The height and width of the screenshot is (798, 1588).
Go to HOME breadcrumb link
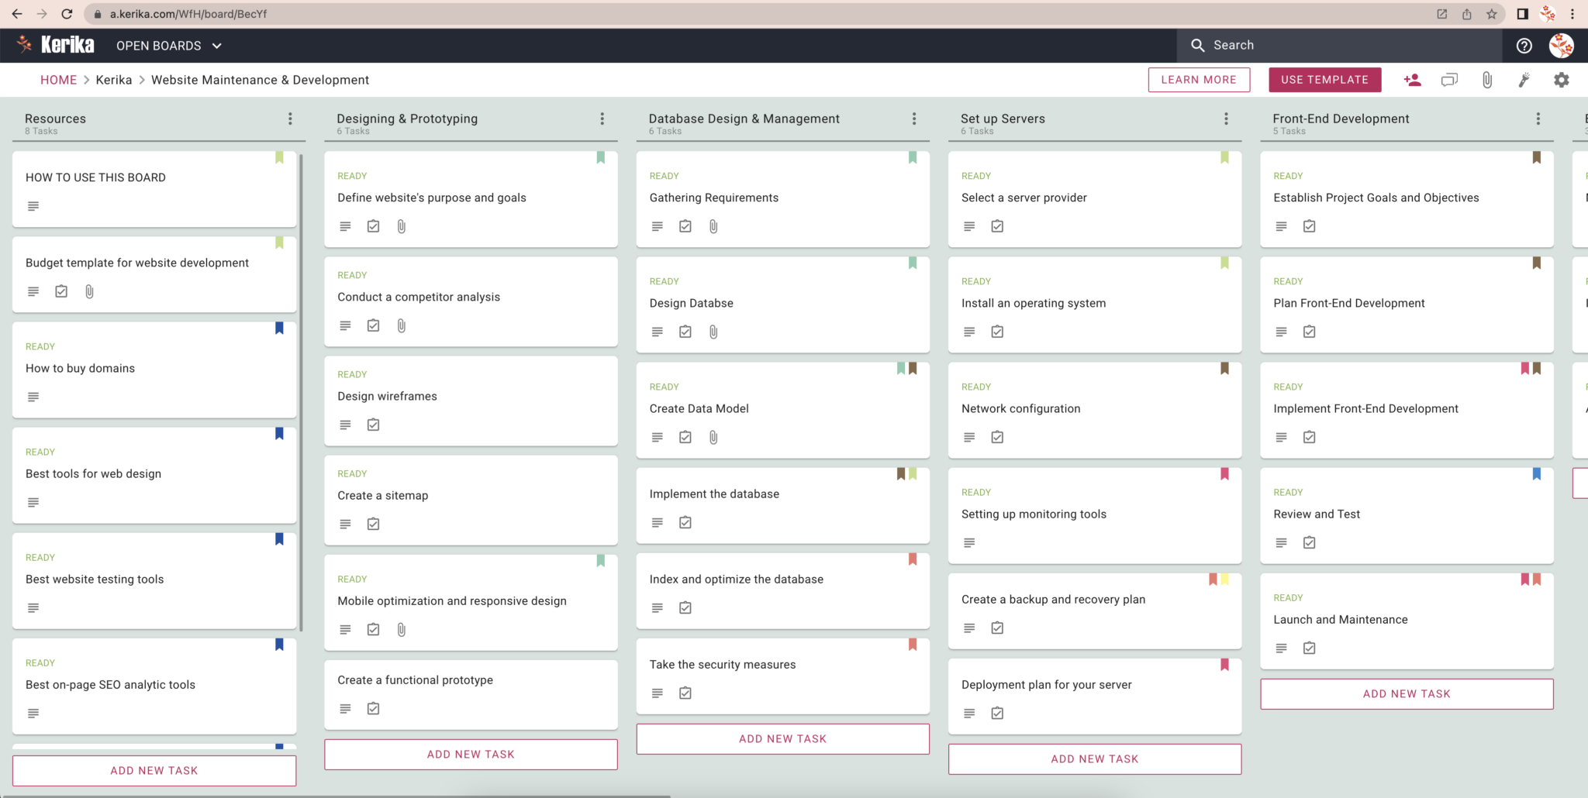click(59, 80)
